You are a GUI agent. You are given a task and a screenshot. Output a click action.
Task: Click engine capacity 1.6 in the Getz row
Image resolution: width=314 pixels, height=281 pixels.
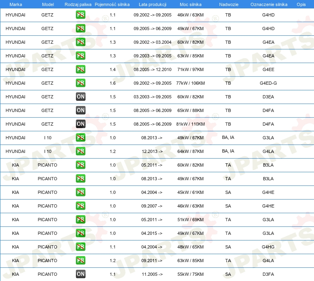(112, 83)
